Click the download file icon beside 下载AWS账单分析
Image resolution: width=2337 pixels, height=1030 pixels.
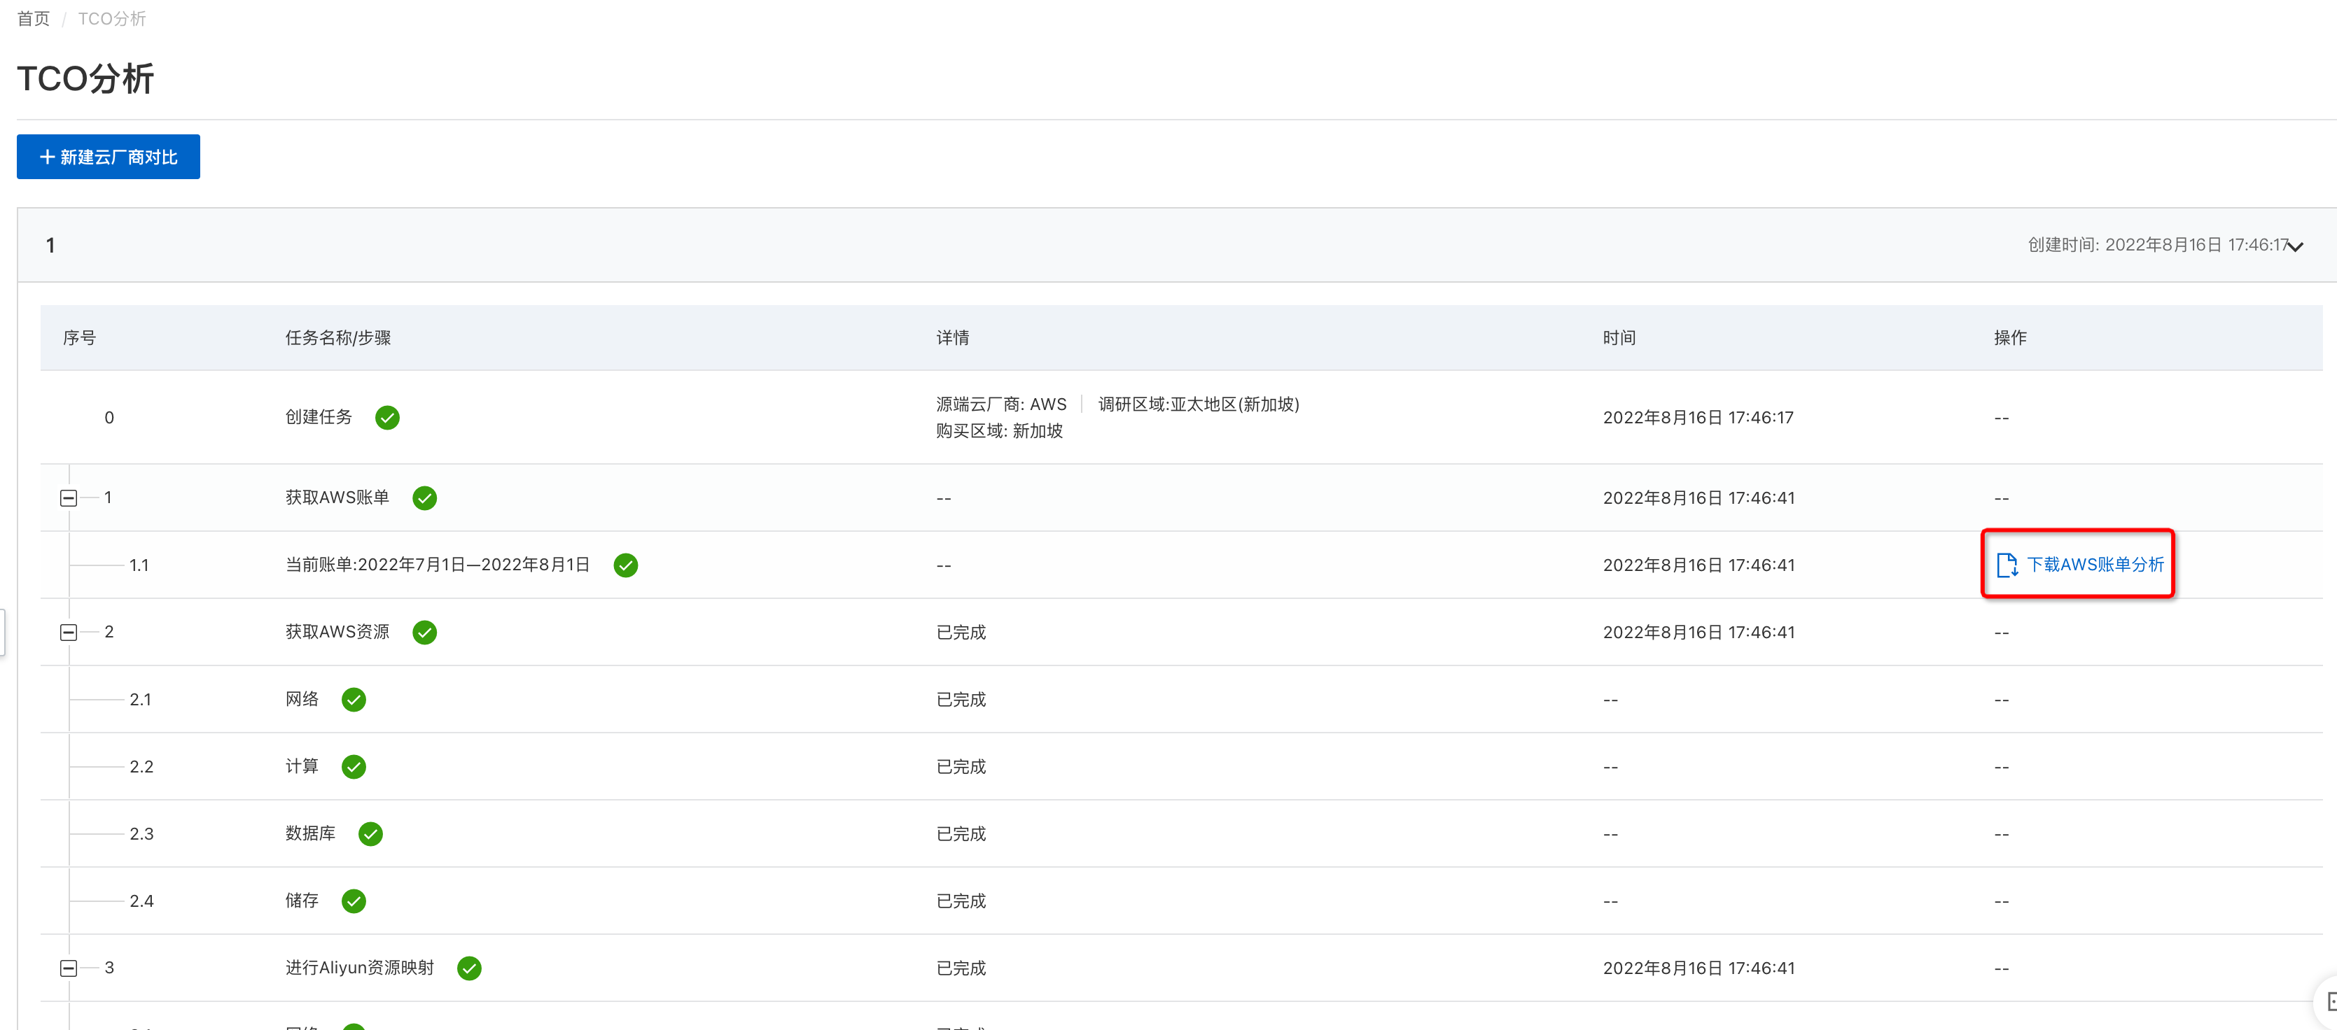(2007, 565)
